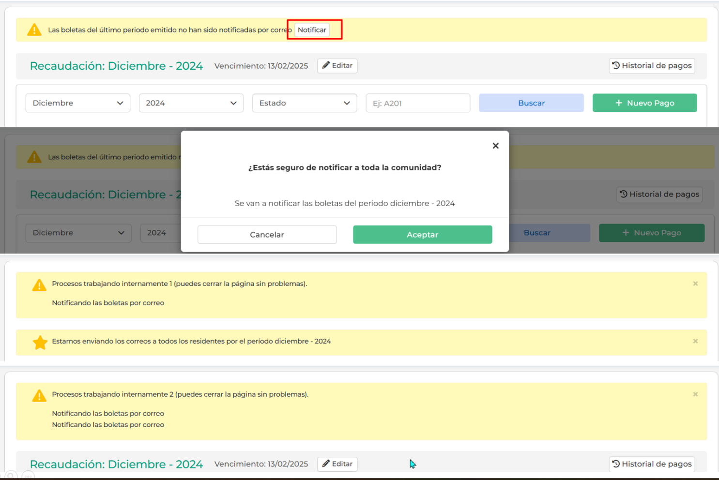Click the 'Ej: A201' search input field
The height and width of the screenshot is (480, 719).
pos(417,103)
